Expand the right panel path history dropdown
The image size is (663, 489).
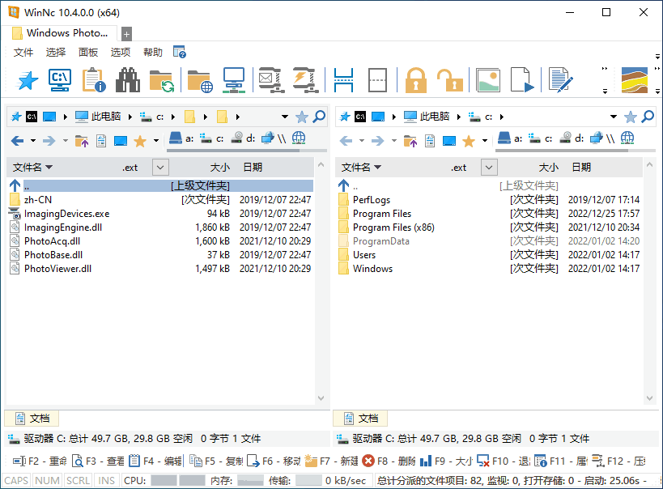[613, 117]
